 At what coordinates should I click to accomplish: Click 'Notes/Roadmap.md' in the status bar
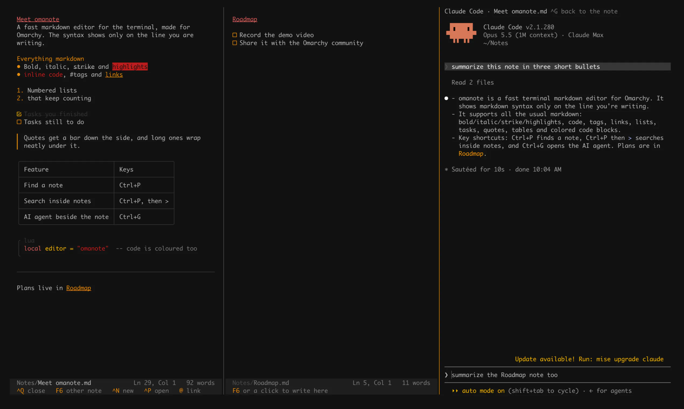(x=261, y=383)
